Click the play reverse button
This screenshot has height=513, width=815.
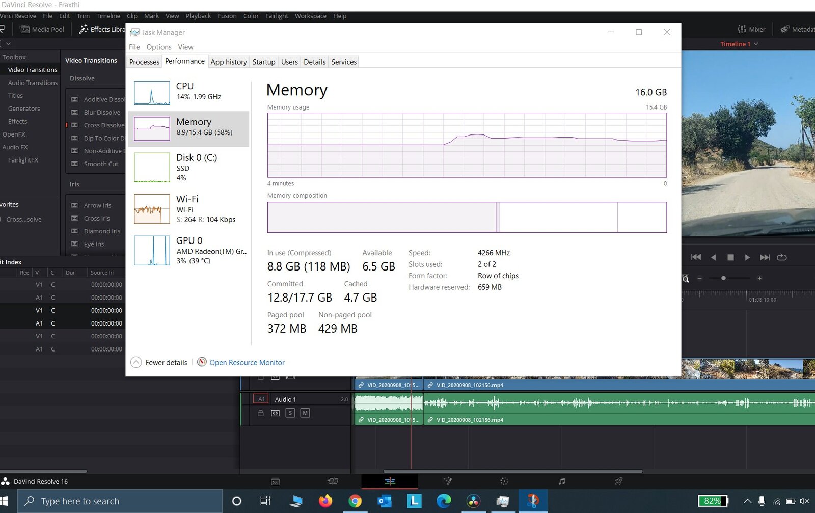click(713, 257)
